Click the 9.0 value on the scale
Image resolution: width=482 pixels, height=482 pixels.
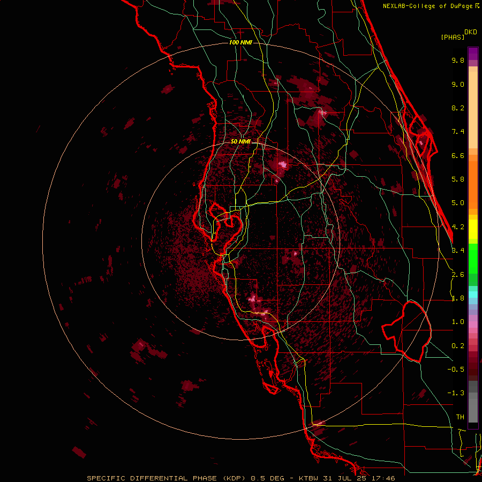pyautogui.click(x=458, y=84)
